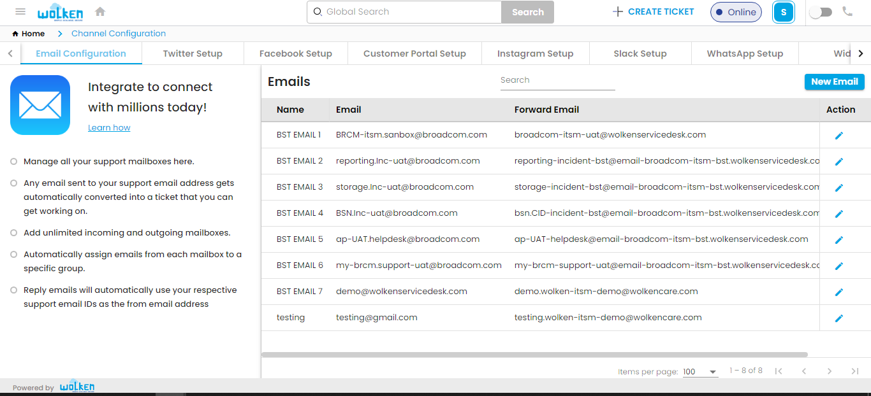Screen dimensions: 871x396
Task: Edit the BST EMAIL 6 entry
Action: click(839, 265)
